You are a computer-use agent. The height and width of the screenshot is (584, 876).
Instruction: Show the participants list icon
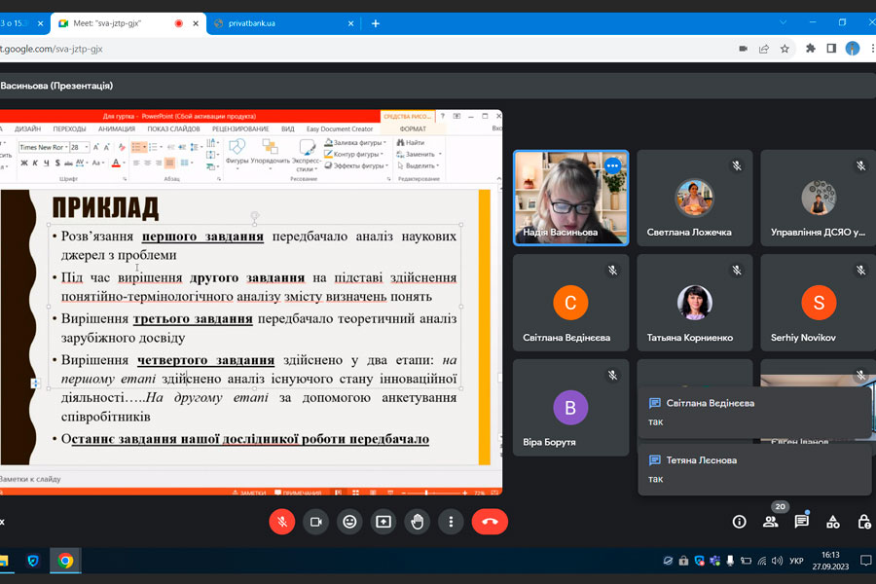point(771,522)
